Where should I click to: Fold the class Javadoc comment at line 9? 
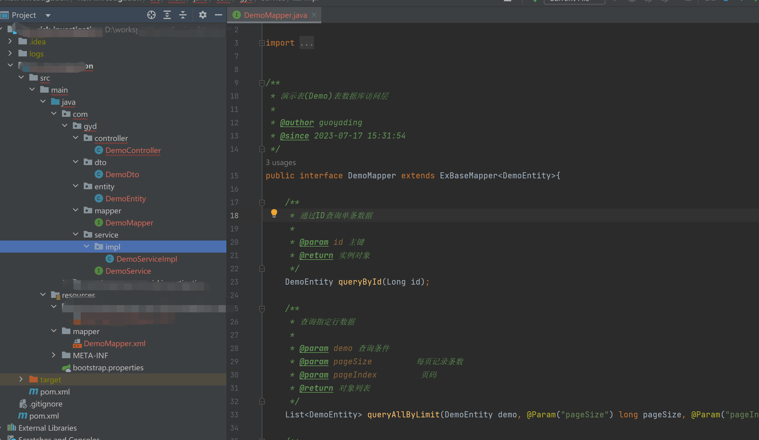click(x=262, y=83)
